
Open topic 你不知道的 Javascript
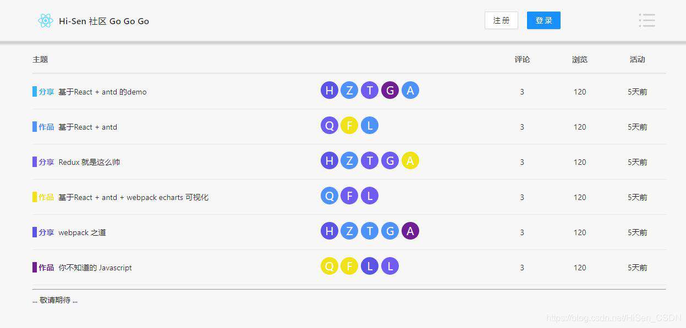tap(95, 268)
